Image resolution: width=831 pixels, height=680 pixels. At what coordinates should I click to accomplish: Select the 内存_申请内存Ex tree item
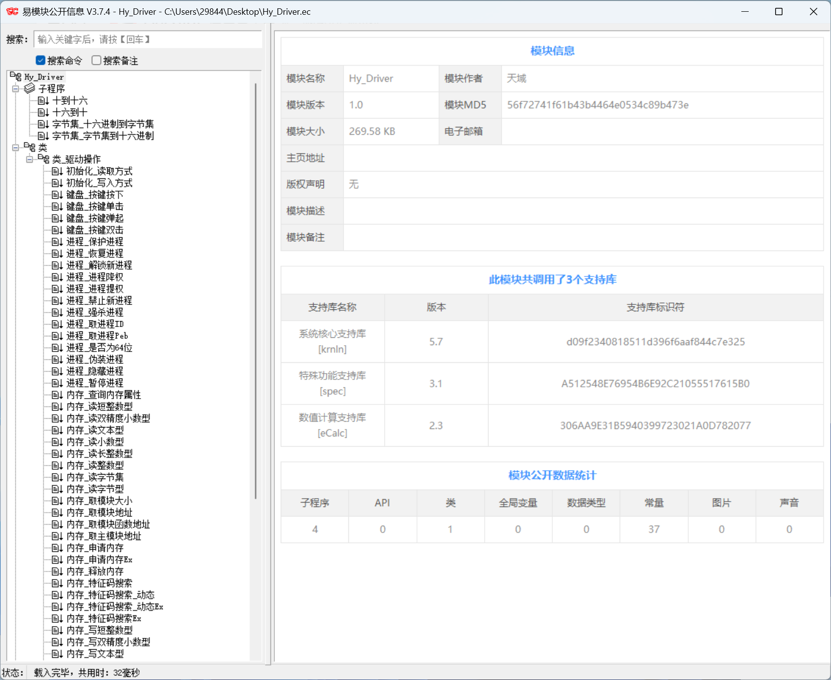pyautogui.click(x=99, y=559)
